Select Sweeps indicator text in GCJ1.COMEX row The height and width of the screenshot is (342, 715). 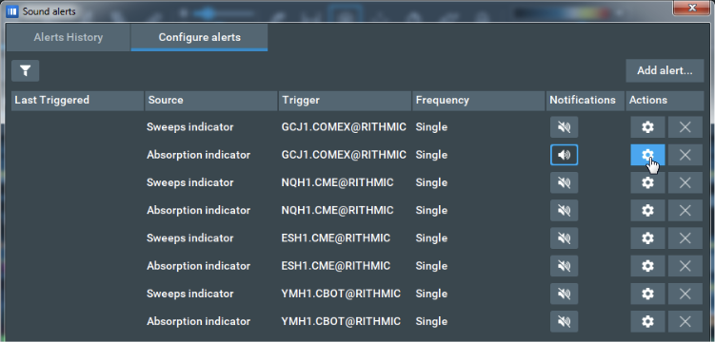coord(189,127)
